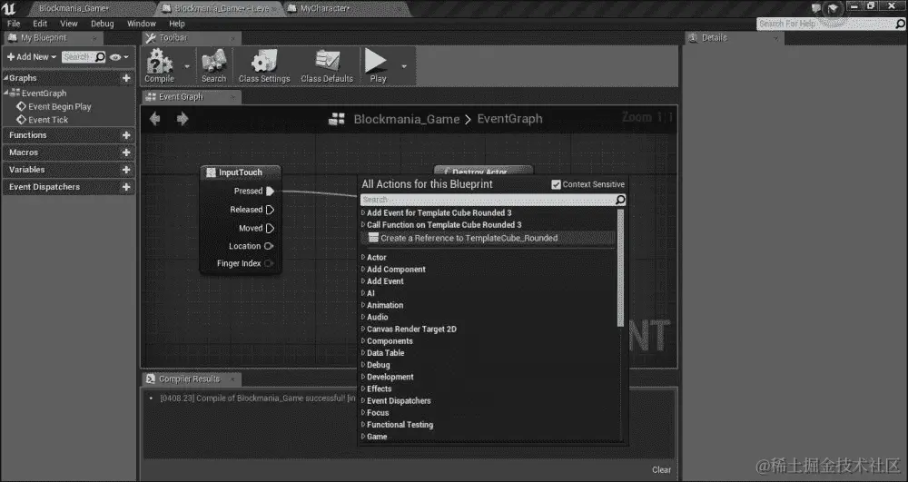Add a new variable with plus icon

click(126, 170)
